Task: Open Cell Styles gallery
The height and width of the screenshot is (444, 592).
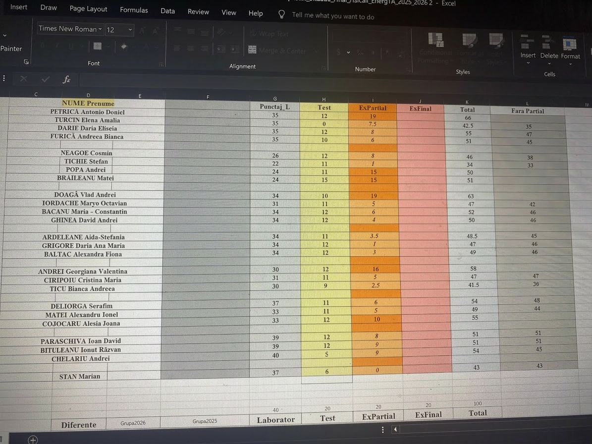Action: coord(495,50)
